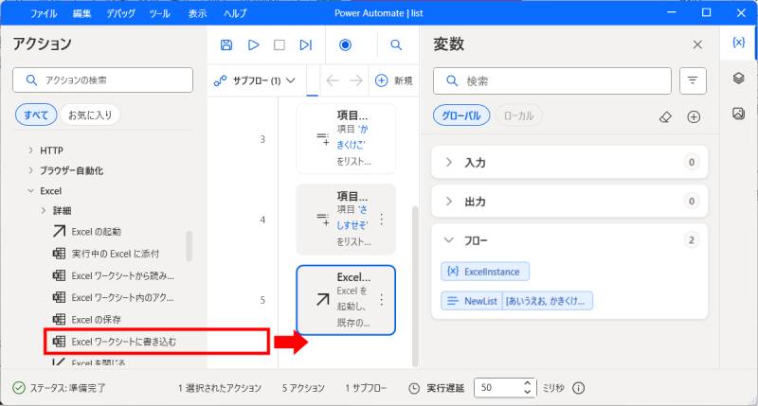Image resolution: width=758 pixels, height=406 pixels.
Task: Select the ExcelInstance variable chip
Action: click(x=485, y=272)
